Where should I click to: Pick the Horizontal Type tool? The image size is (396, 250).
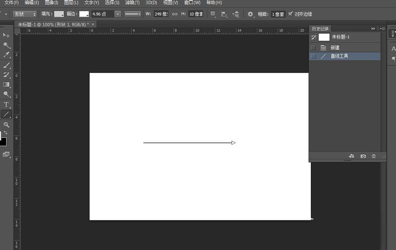[x=6, y=104]
